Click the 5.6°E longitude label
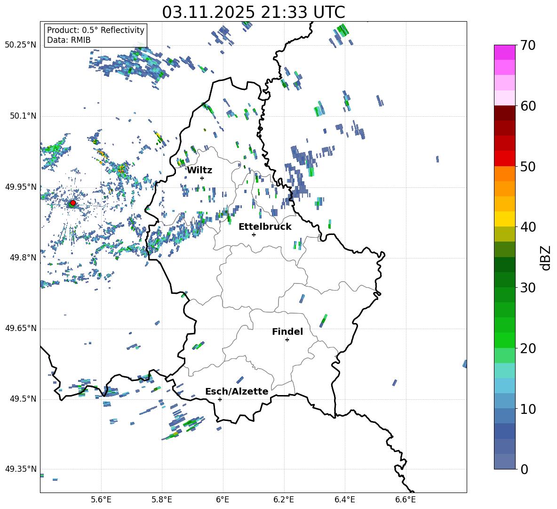557x509 pixels. (x=101, y=500)
